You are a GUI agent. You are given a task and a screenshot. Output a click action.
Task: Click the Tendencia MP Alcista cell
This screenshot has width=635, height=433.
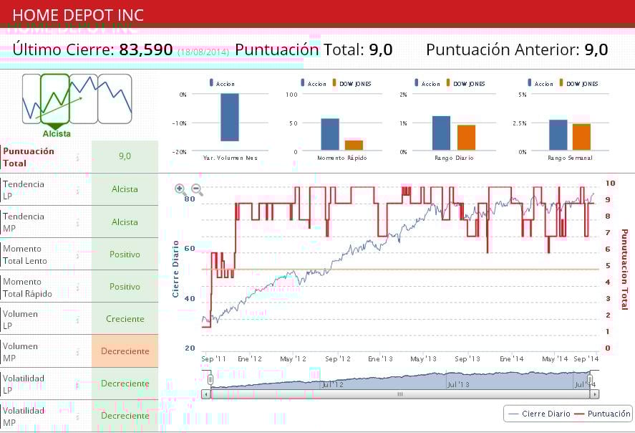coord(125,222)
